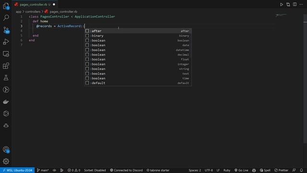Click the status bar icon before errors count

62,170
